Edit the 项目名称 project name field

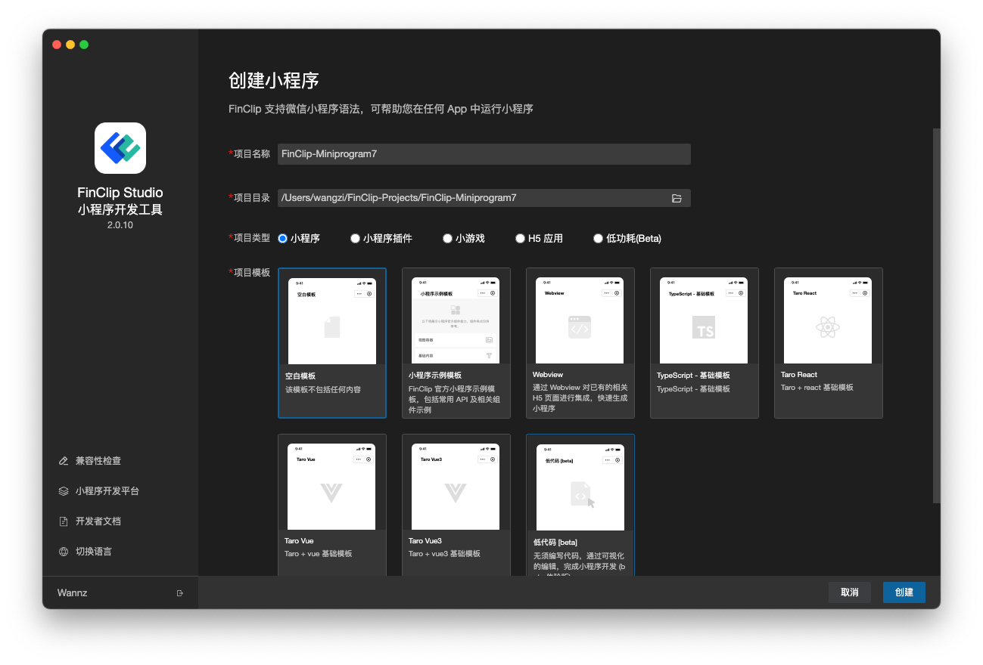[484, 153]
